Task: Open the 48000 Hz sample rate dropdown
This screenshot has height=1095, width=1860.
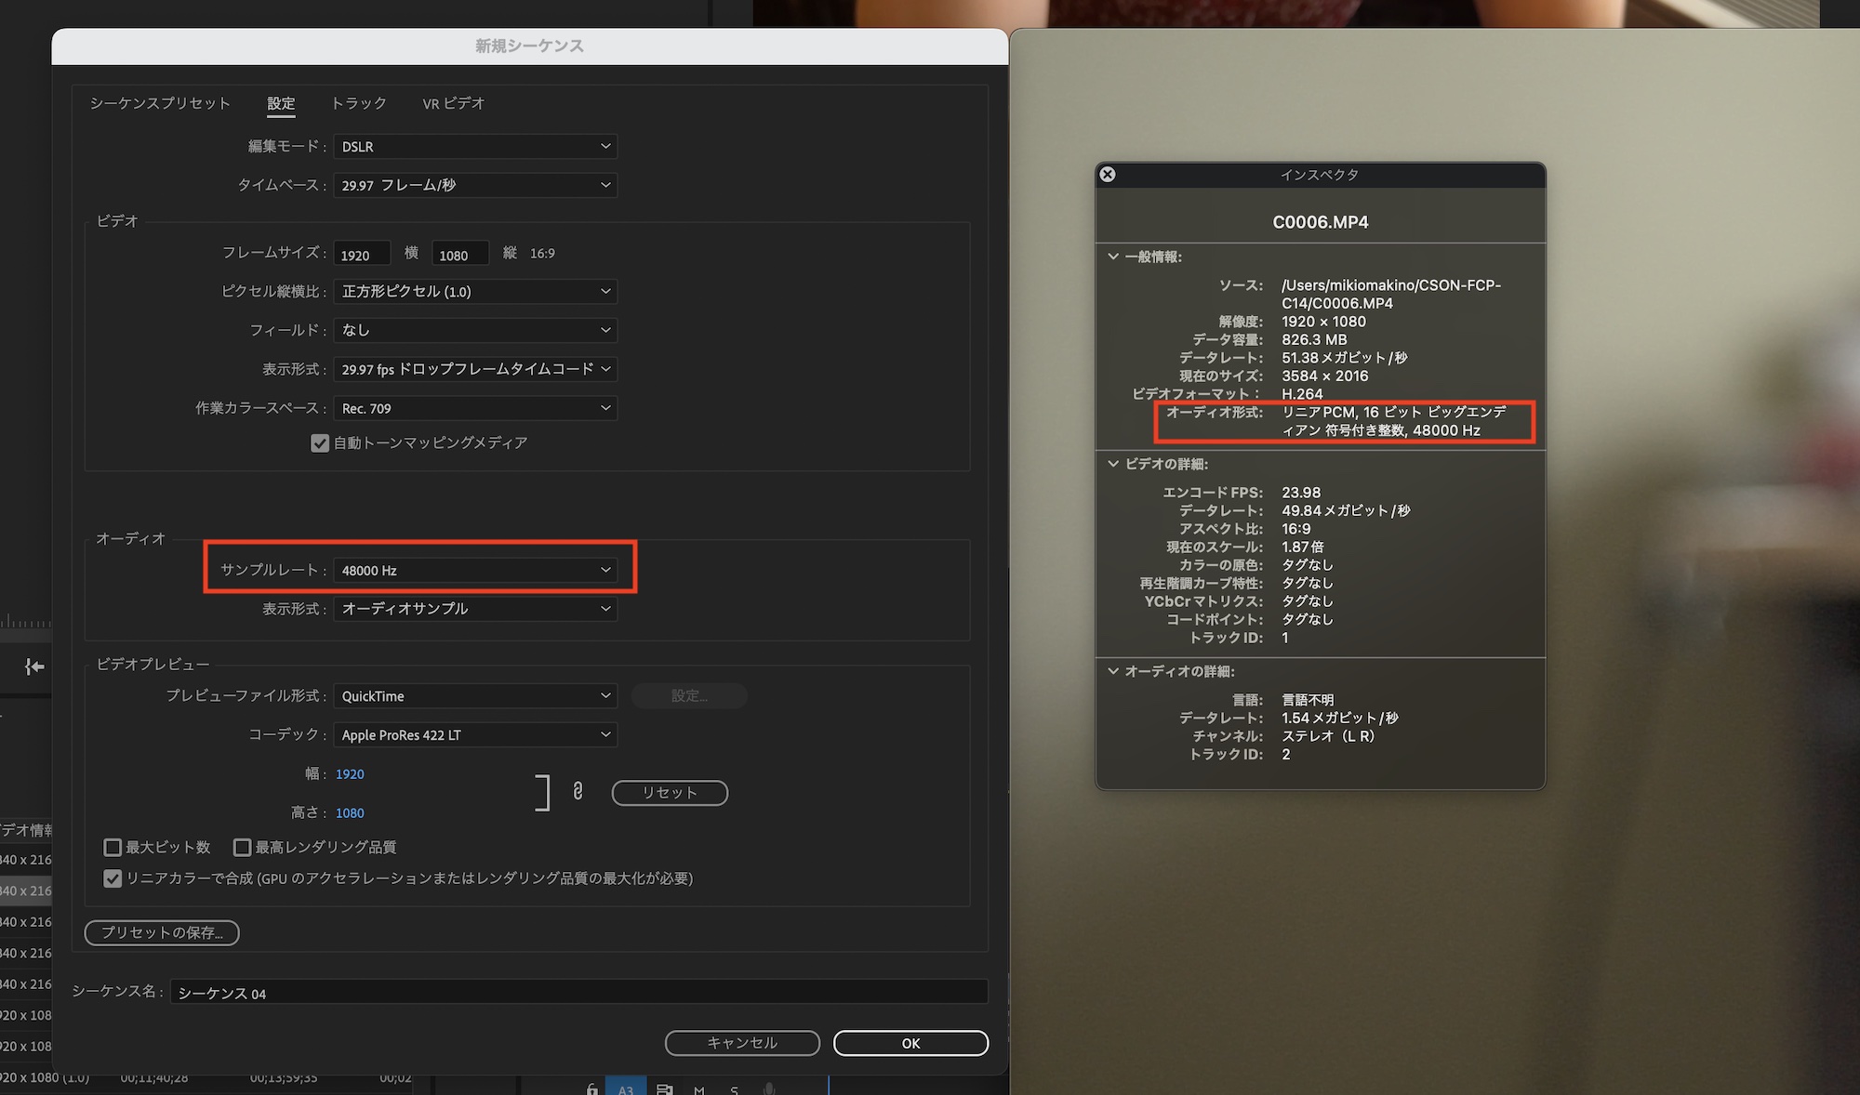Action: click(x=474, y=570)
